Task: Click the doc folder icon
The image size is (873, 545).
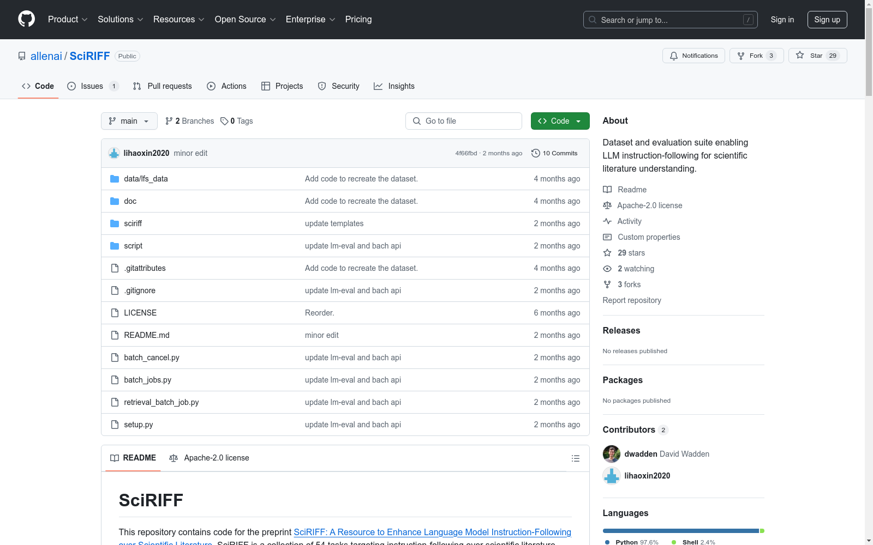Action: click(115, 201)
